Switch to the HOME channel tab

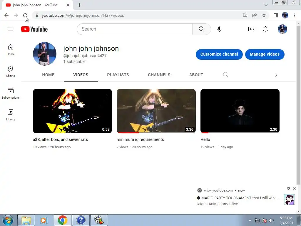point(48,75)
